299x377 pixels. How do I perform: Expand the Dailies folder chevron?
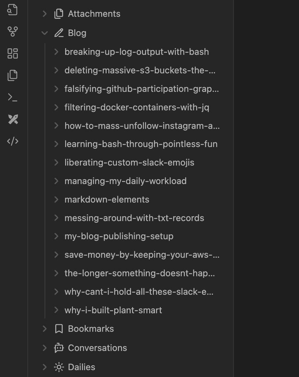tap(45, 367)
